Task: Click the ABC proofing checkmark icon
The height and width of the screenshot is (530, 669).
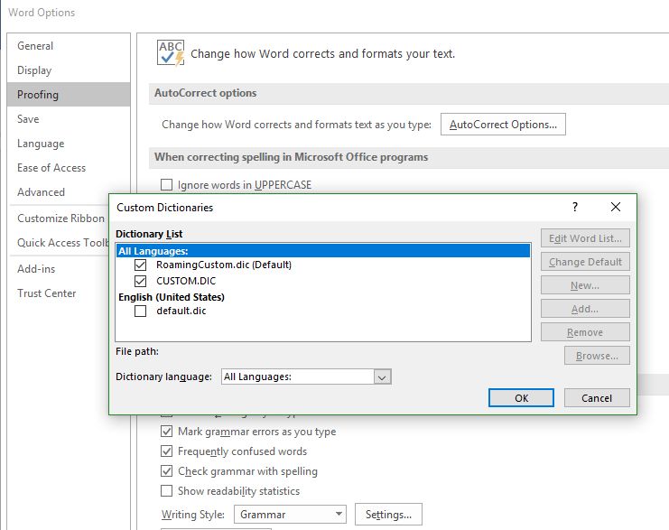Action: tap(171, 53)
